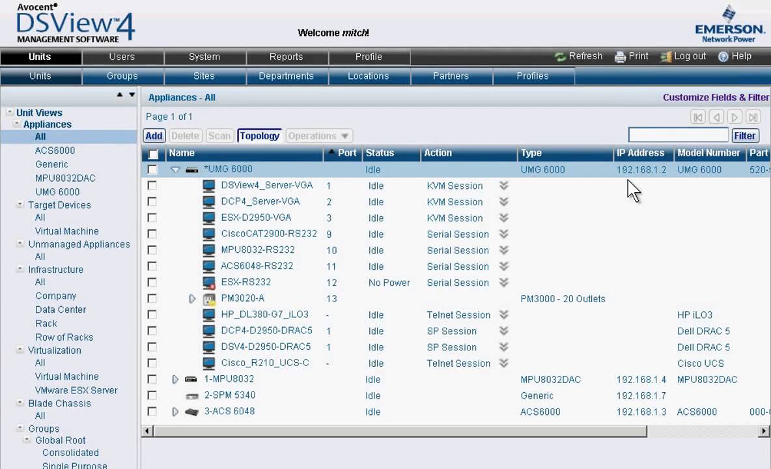The width and height of the screenshot is (771, 469).
Task: Click the appliance icon beside 1-MPU8032
Action: pyautogui.click(x=191, y=380)
